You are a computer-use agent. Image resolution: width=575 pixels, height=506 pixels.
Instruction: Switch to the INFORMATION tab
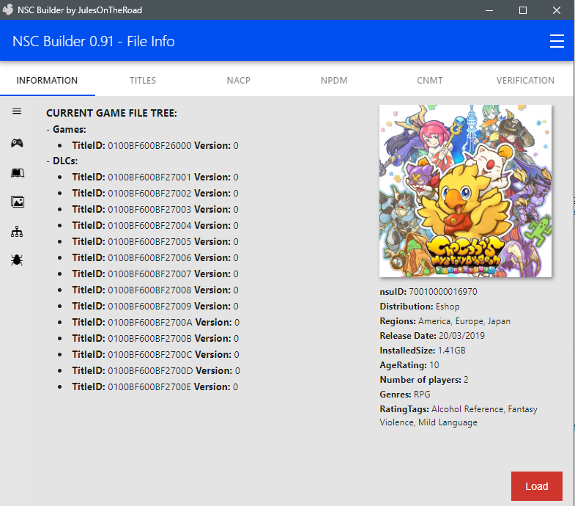point(47,81)
